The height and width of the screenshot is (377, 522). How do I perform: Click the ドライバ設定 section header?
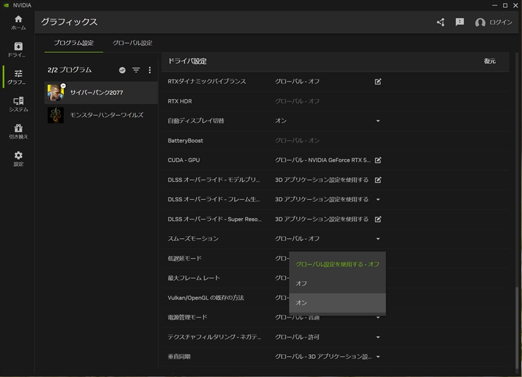click(187, 61)
